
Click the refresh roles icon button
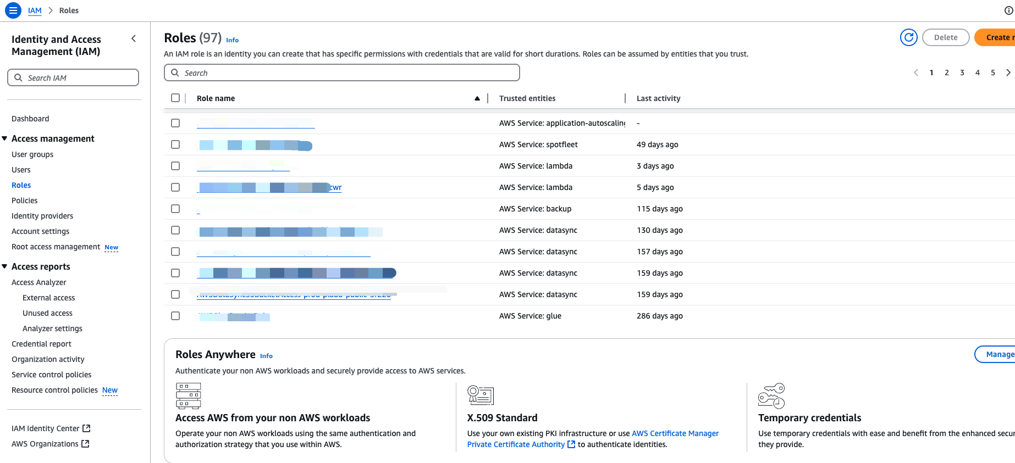pos(909,37)
